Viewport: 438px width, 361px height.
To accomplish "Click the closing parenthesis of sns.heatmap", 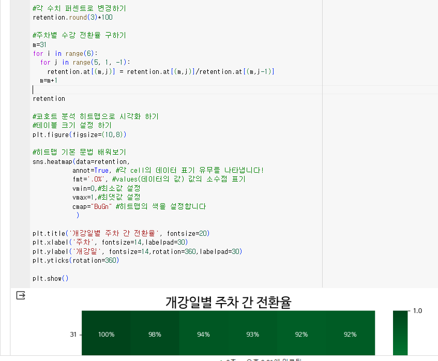I will [78, 215].
